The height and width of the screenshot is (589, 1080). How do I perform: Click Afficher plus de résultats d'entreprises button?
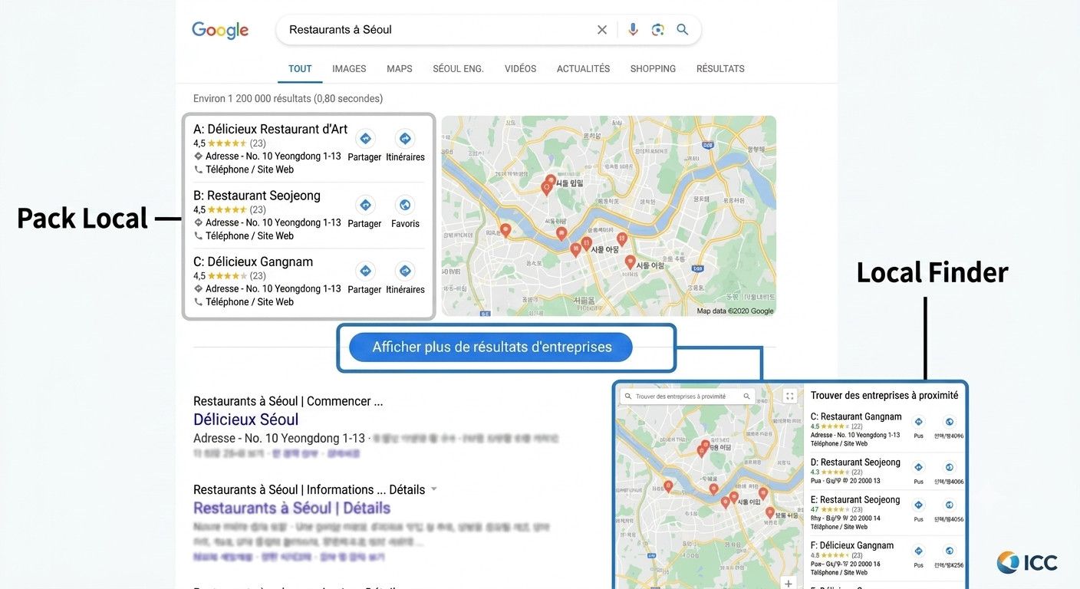pos(491,347)
